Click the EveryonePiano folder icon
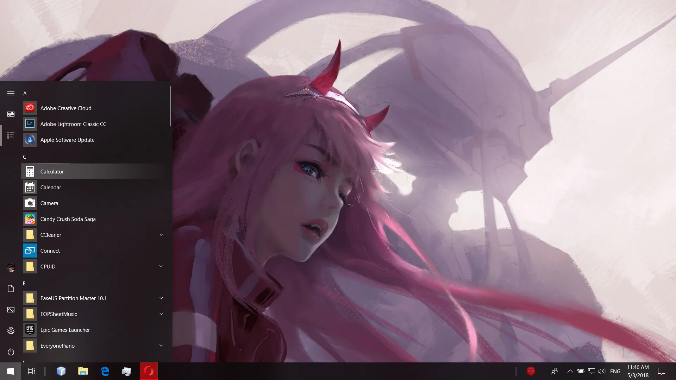Image resolution: width=676 pixels, height=380 pixels. pos(30,346)
